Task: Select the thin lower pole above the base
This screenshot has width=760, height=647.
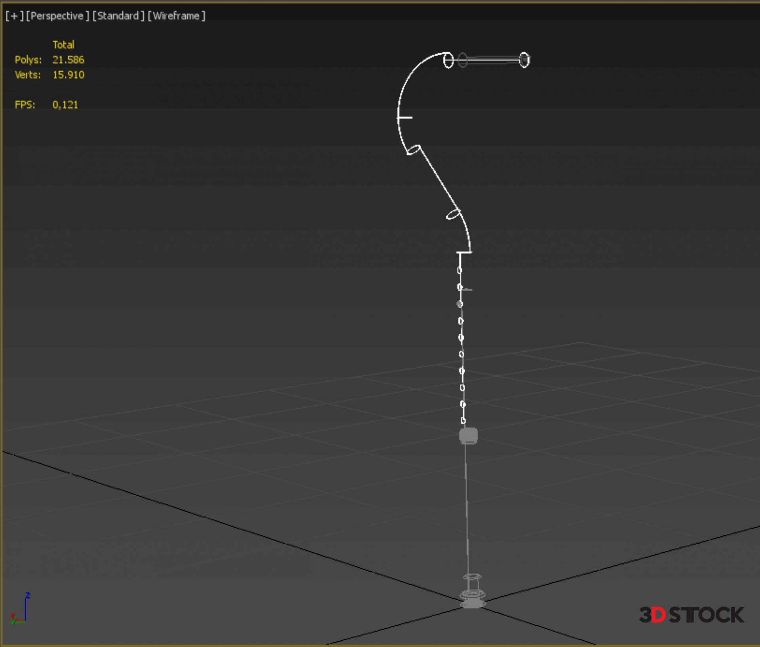Action: 466,507
